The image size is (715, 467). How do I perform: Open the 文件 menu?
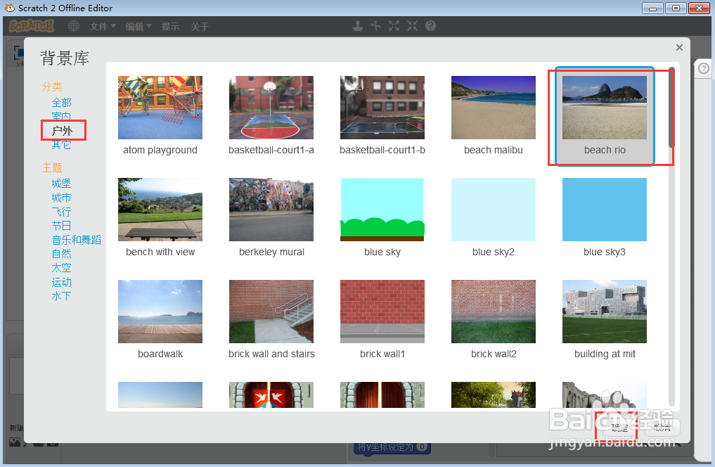(x=103, y=27)
